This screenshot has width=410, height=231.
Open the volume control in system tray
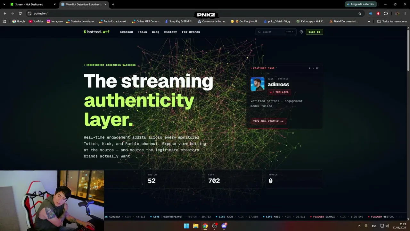pos(387,226)
